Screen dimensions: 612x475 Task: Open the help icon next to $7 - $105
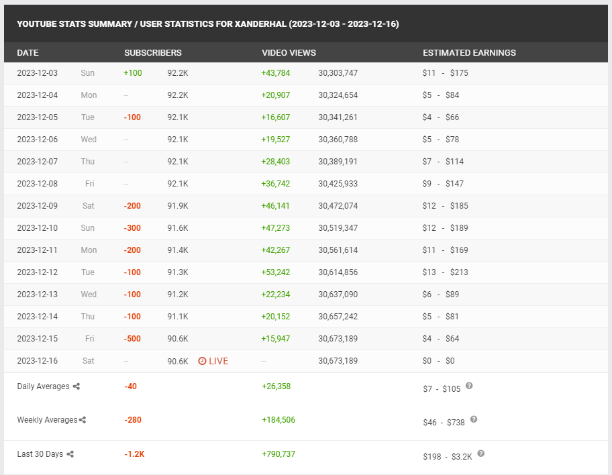[469, 386]
